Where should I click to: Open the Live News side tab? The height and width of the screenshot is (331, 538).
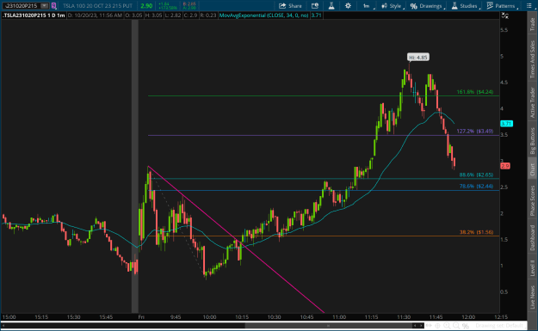pos(533,297)
